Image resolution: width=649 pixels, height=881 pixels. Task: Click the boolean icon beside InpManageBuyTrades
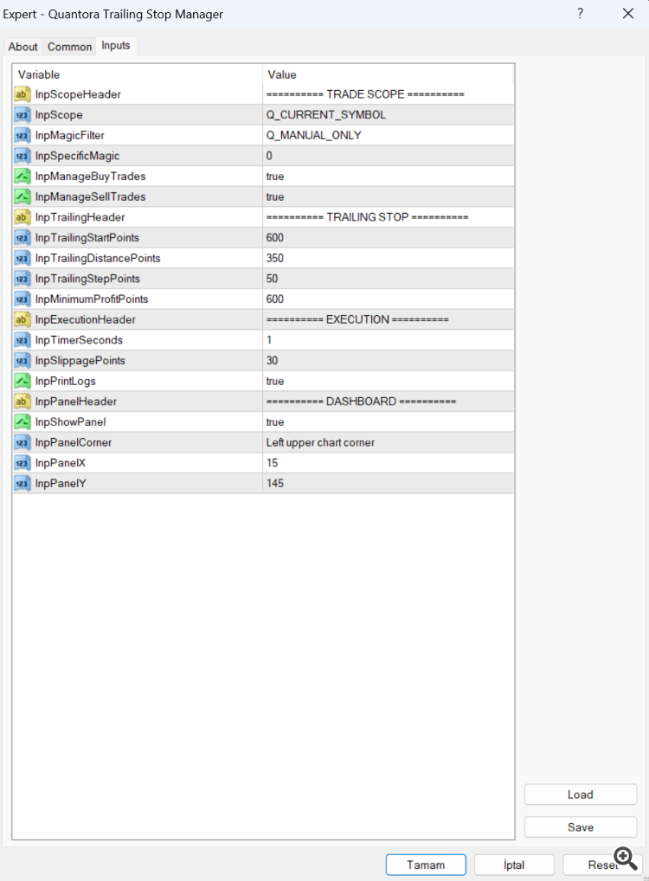click(x=22, y=177)
